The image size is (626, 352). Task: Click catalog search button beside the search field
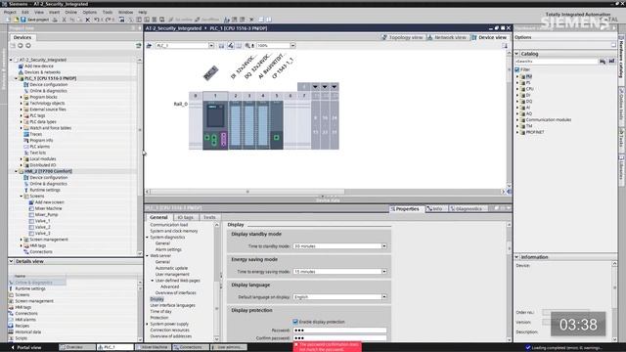click(603, 61)
